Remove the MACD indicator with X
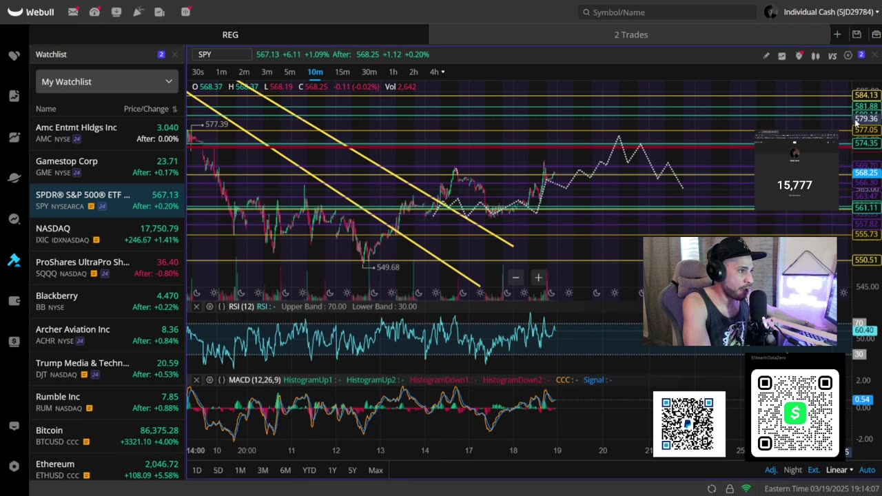882x496 pixels. [196, 380]
